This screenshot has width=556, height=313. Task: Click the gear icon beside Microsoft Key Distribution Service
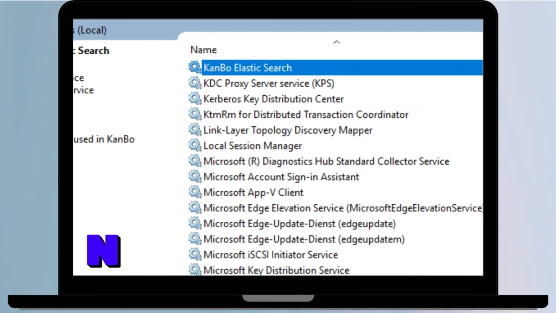(x=195, y=270)
